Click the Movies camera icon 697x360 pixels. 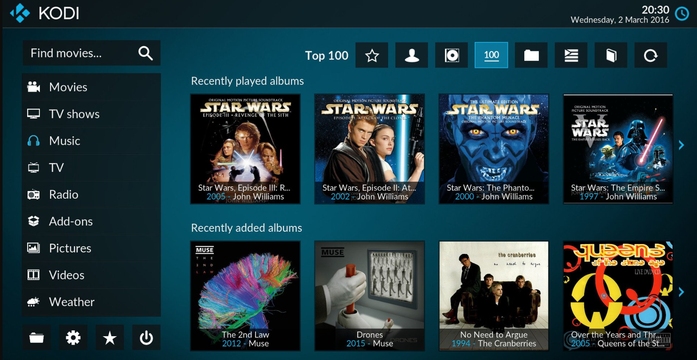[x=34, y=87]
